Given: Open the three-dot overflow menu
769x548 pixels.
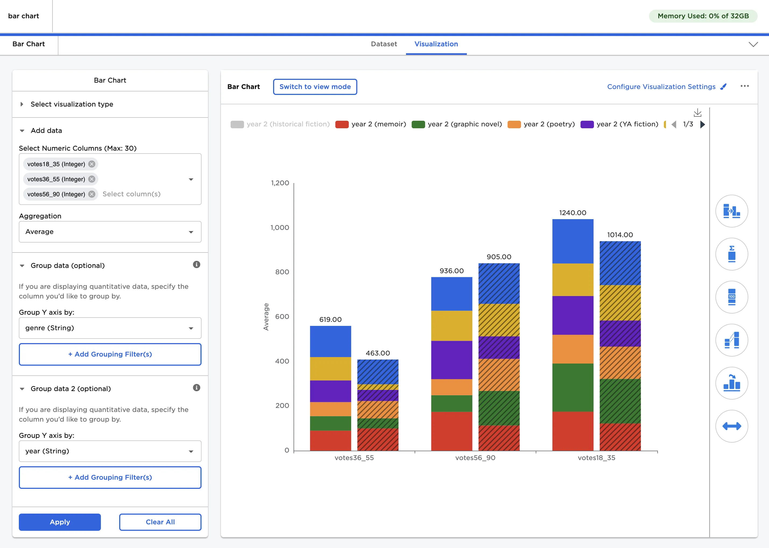Looking at the screenshot, I should click(745, 86).
